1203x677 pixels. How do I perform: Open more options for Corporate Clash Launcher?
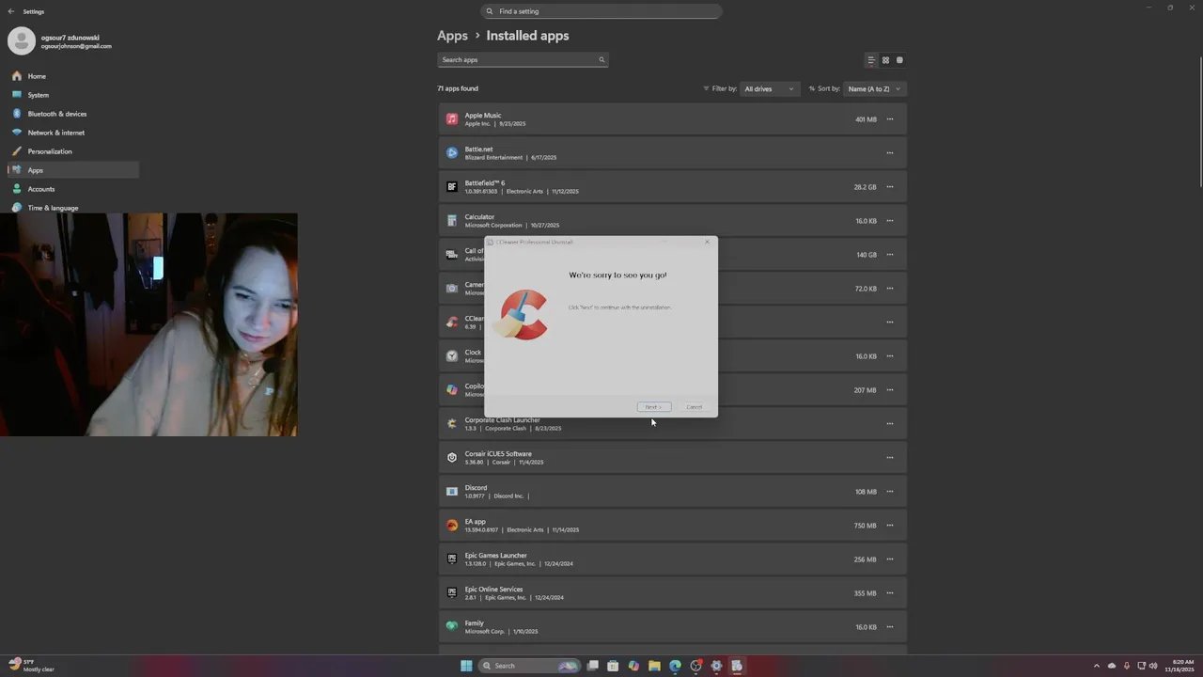890,424
